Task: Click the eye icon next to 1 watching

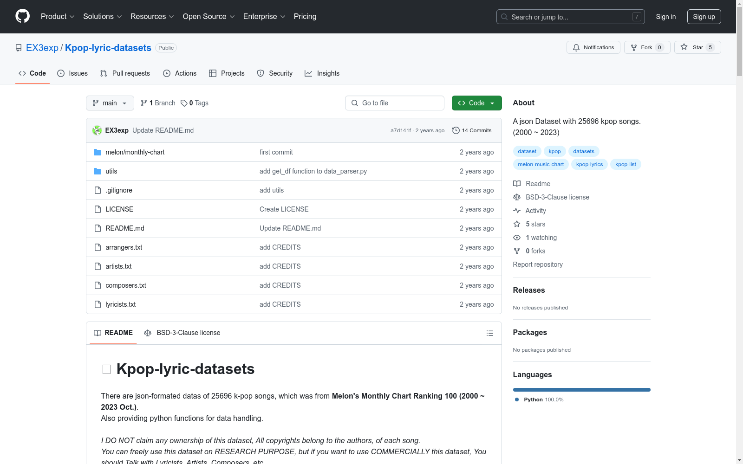Action: (x=517, y=238)
